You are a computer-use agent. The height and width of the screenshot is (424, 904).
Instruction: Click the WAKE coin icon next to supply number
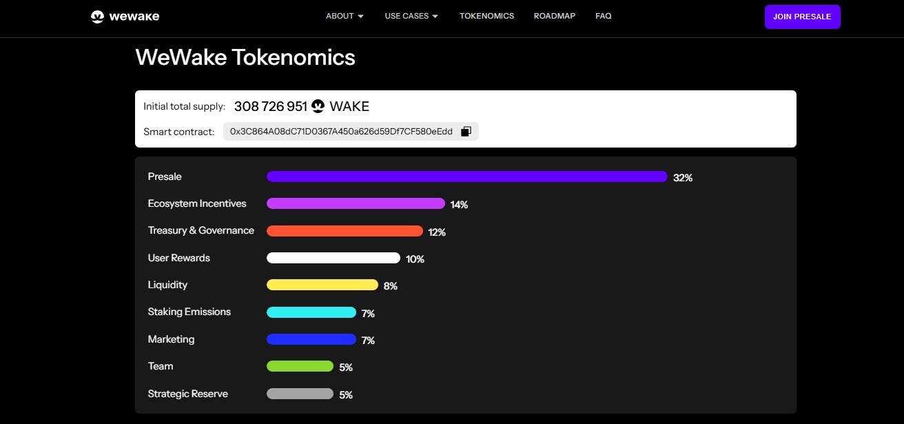(318, 105)
